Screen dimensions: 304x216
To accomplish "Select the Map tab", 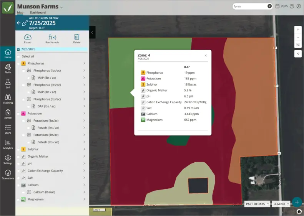I will coord(20,13).
